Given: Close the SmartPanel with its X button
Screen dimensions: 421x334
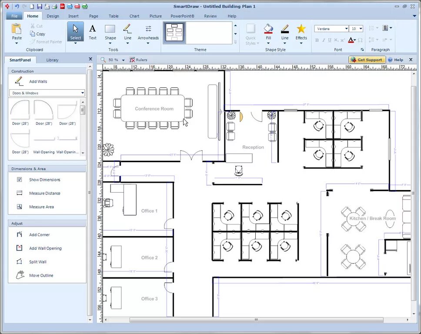Looking at the screenshot, I should click(90, 59).
